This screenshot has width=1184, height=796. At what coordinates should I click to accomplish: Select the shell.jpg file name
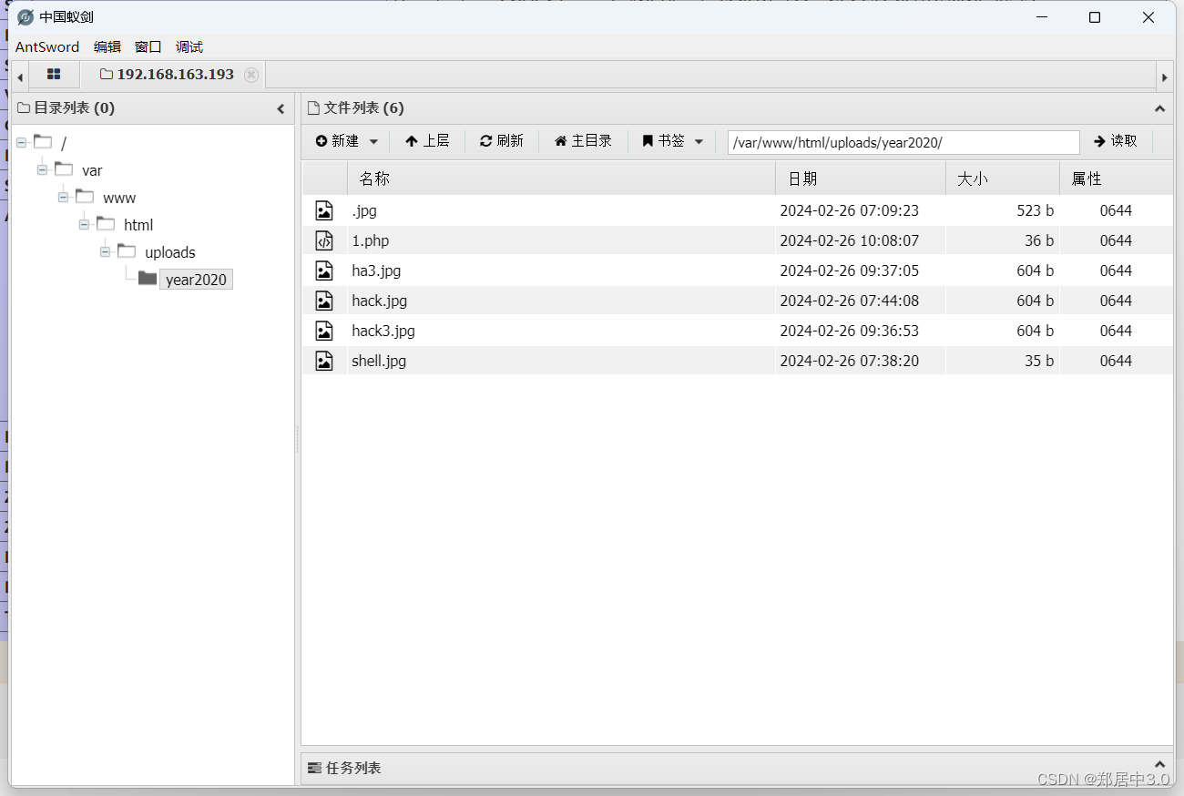pyautogui.click(x=379, y=361)
